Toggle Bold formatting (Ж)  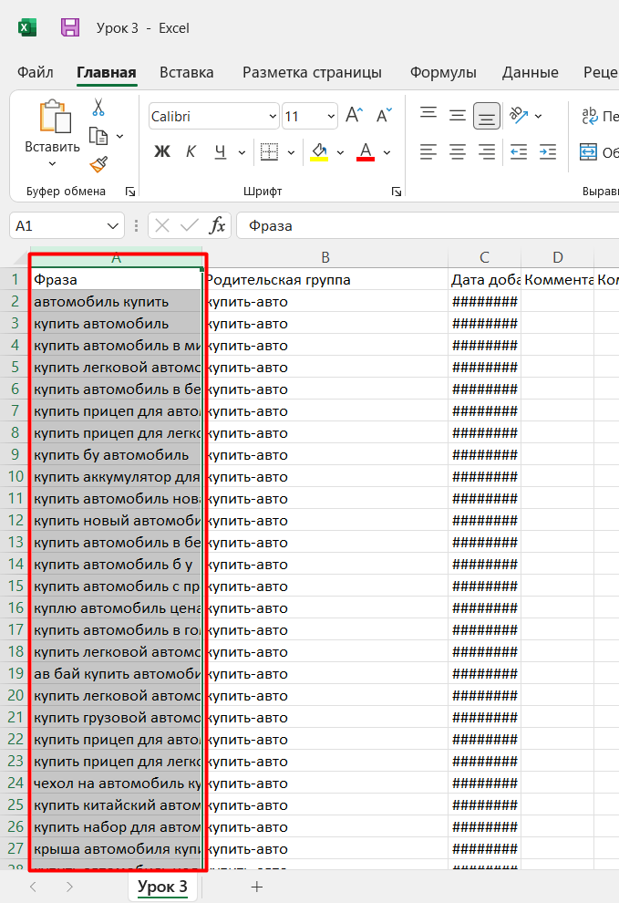[161, 151]
